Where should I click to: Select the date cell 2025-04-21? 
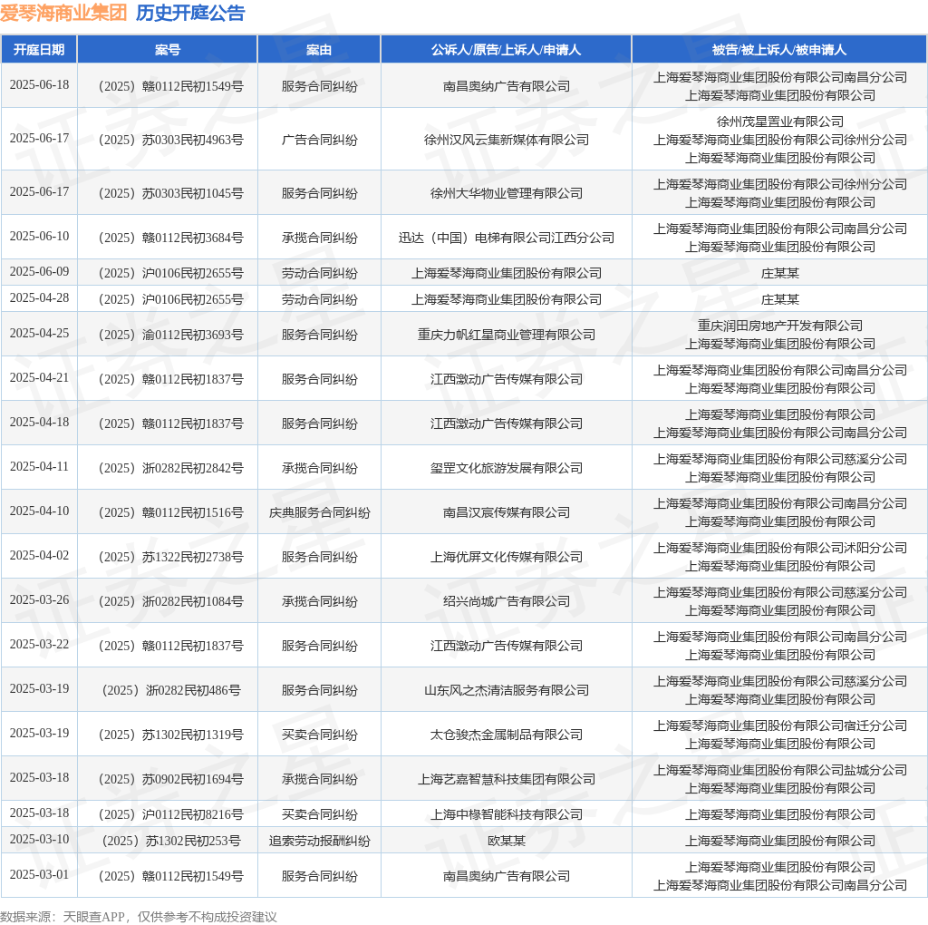pos(39,377)
